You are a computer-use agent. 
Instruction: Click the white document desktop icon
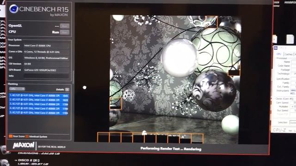(290, 39)
